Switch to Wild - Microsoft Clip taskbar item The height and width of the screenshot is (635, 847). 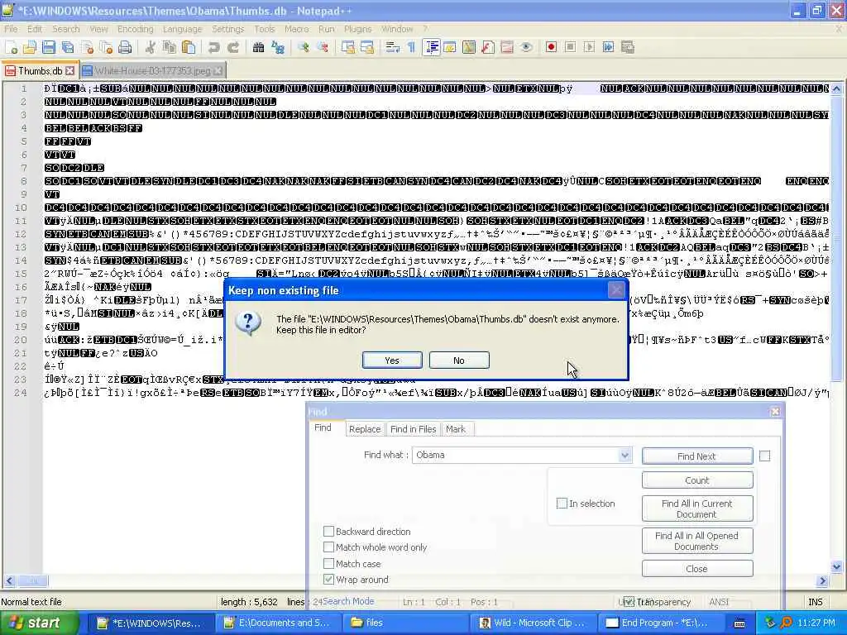point(534,623)
